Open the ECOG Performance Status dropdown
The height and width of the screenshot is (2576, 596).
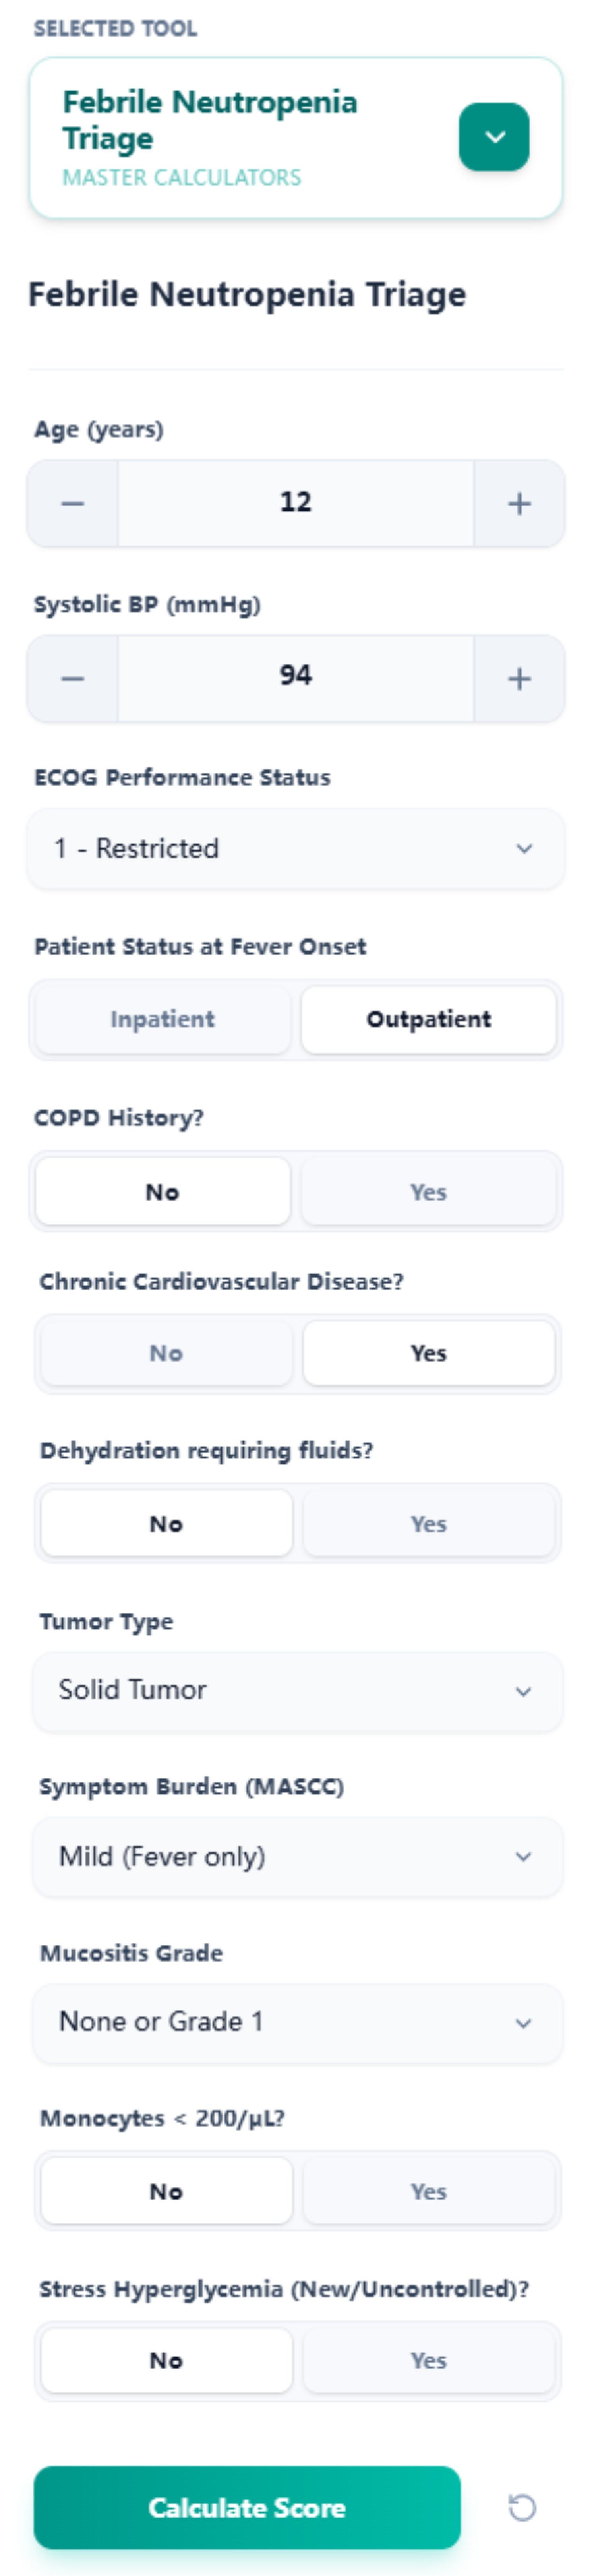[297, 849]
